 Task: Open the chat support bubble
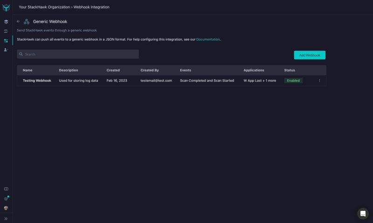click(x=363, y=214)
